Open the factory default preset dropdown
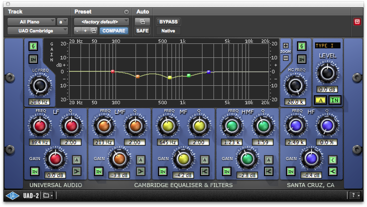Image resolution: width=367 pixels, height=207 pixels. tap(101, 22)
